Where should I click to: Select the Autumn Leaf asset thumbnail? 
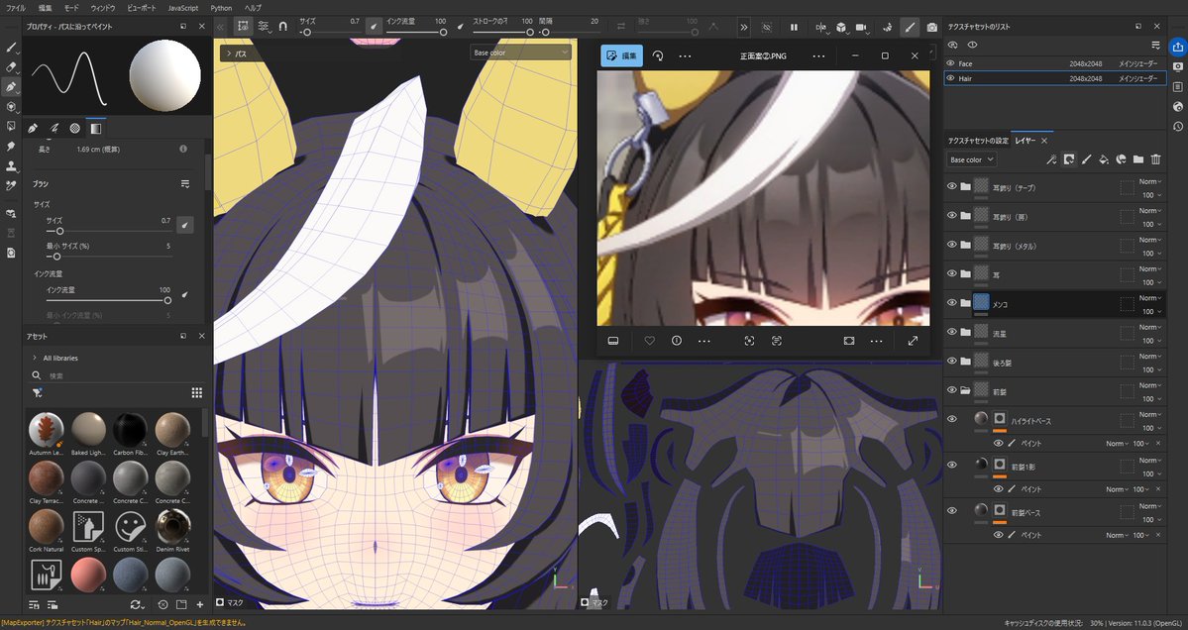coord(47,429)
